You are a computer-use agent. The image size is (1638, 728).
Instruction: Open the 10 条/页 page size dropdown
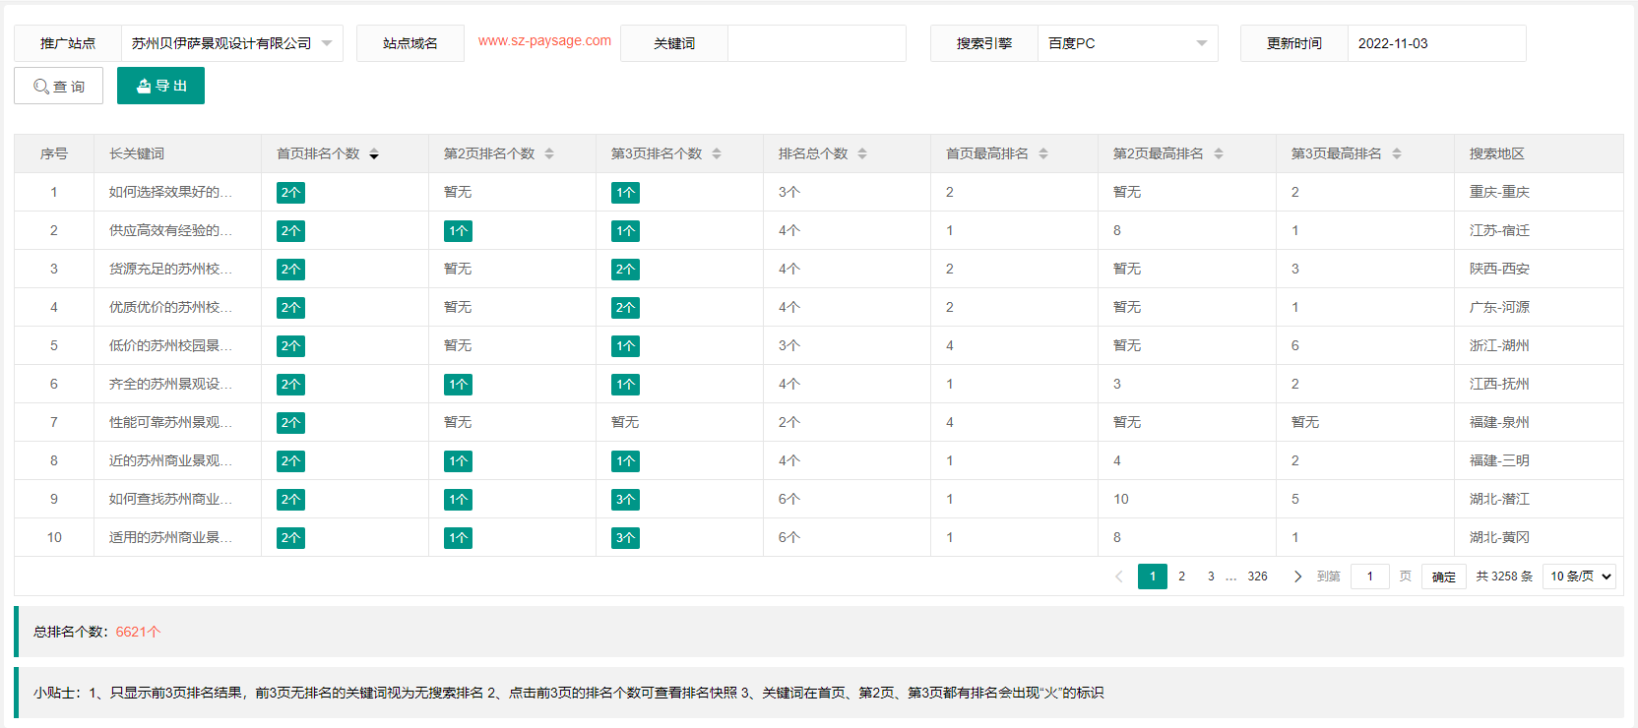(x=1580, y=576)
